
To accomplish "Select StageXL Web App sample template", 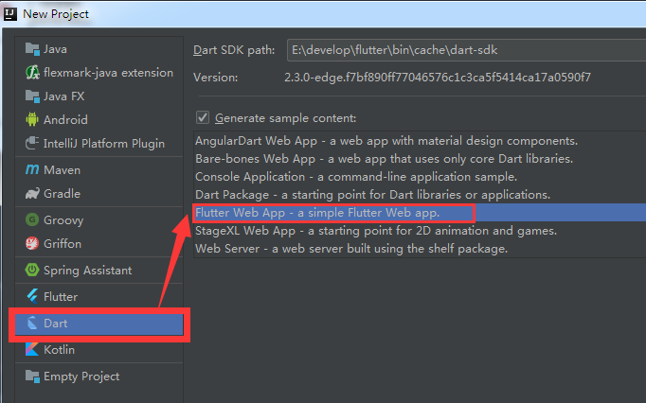I will pyautogui.click(x=420, y=231).
